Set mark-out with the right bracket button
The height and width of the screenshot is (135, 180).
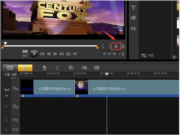[110, 46]
